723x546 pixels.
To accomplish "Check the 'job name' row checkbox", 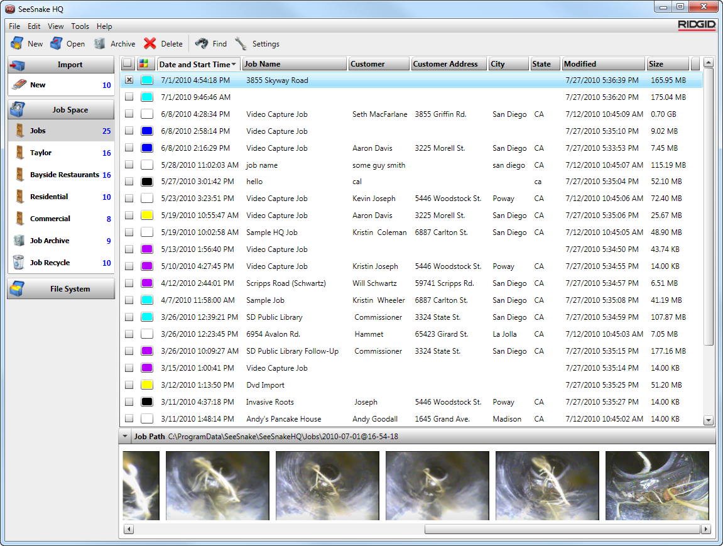I will click(x=129, y=165).
